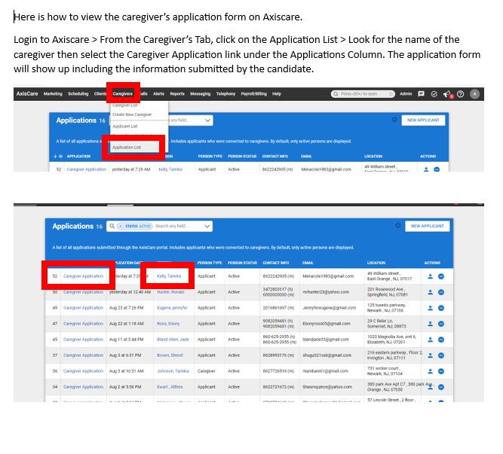Click the person icon in Ross, Ebony row
The image size is (503, 454).
tap(430, 324)
